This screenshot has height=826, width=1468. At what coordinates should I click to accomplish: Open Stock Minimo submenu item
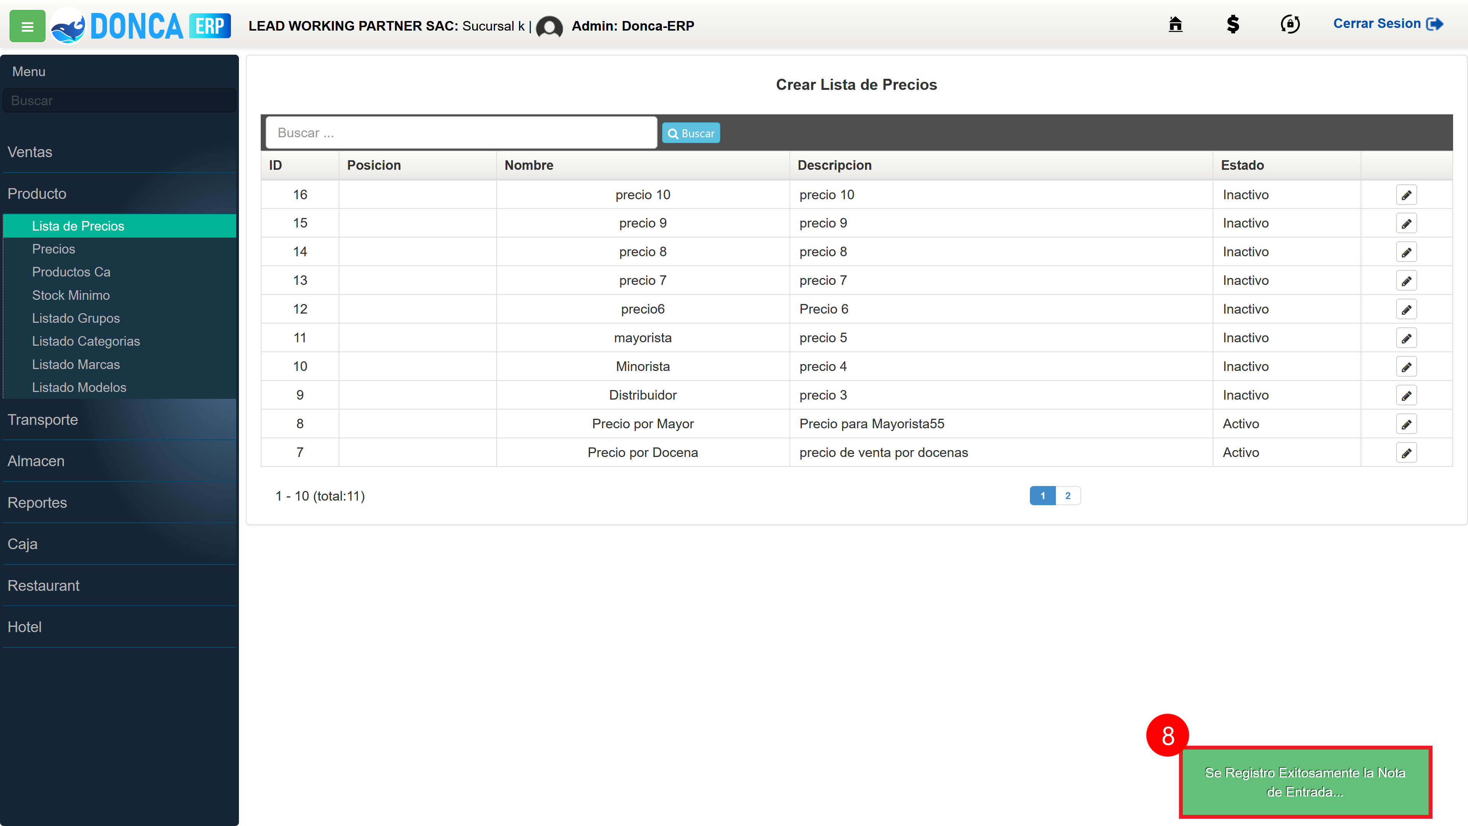tap(120, 295)
